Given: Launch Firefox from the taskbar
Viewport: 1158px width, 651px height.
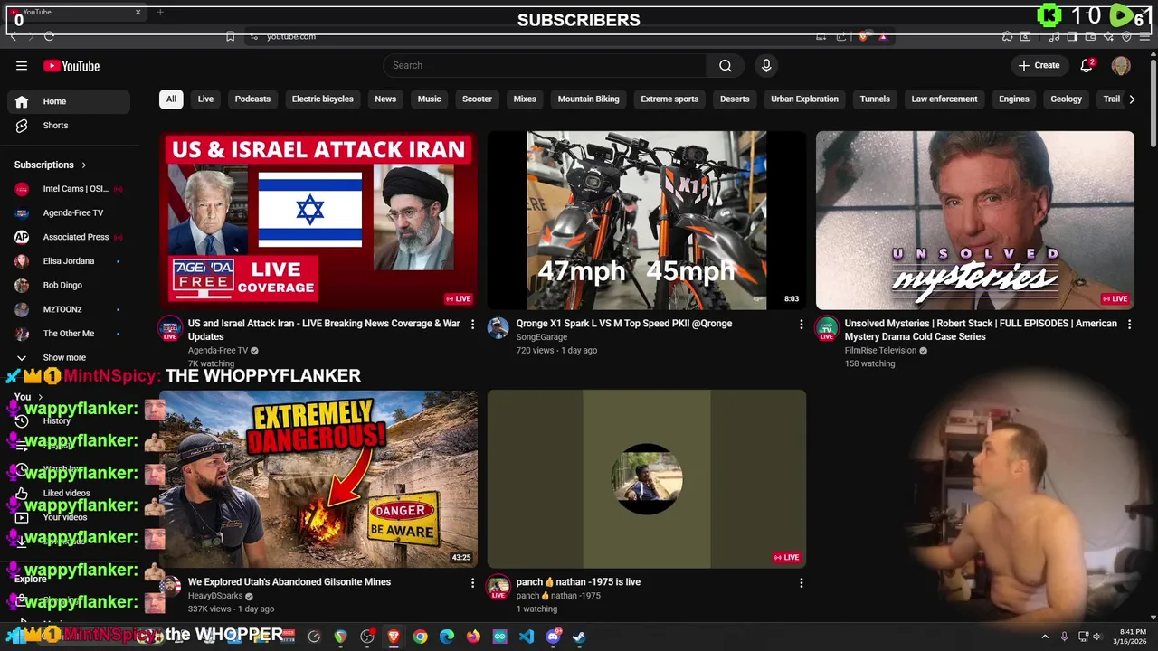Looking at the screenshot, I should (473, 637).
